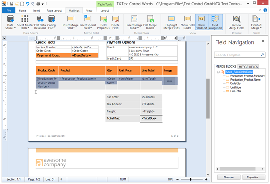
Task: Close the Field Navigation panel
Action: 263,41
